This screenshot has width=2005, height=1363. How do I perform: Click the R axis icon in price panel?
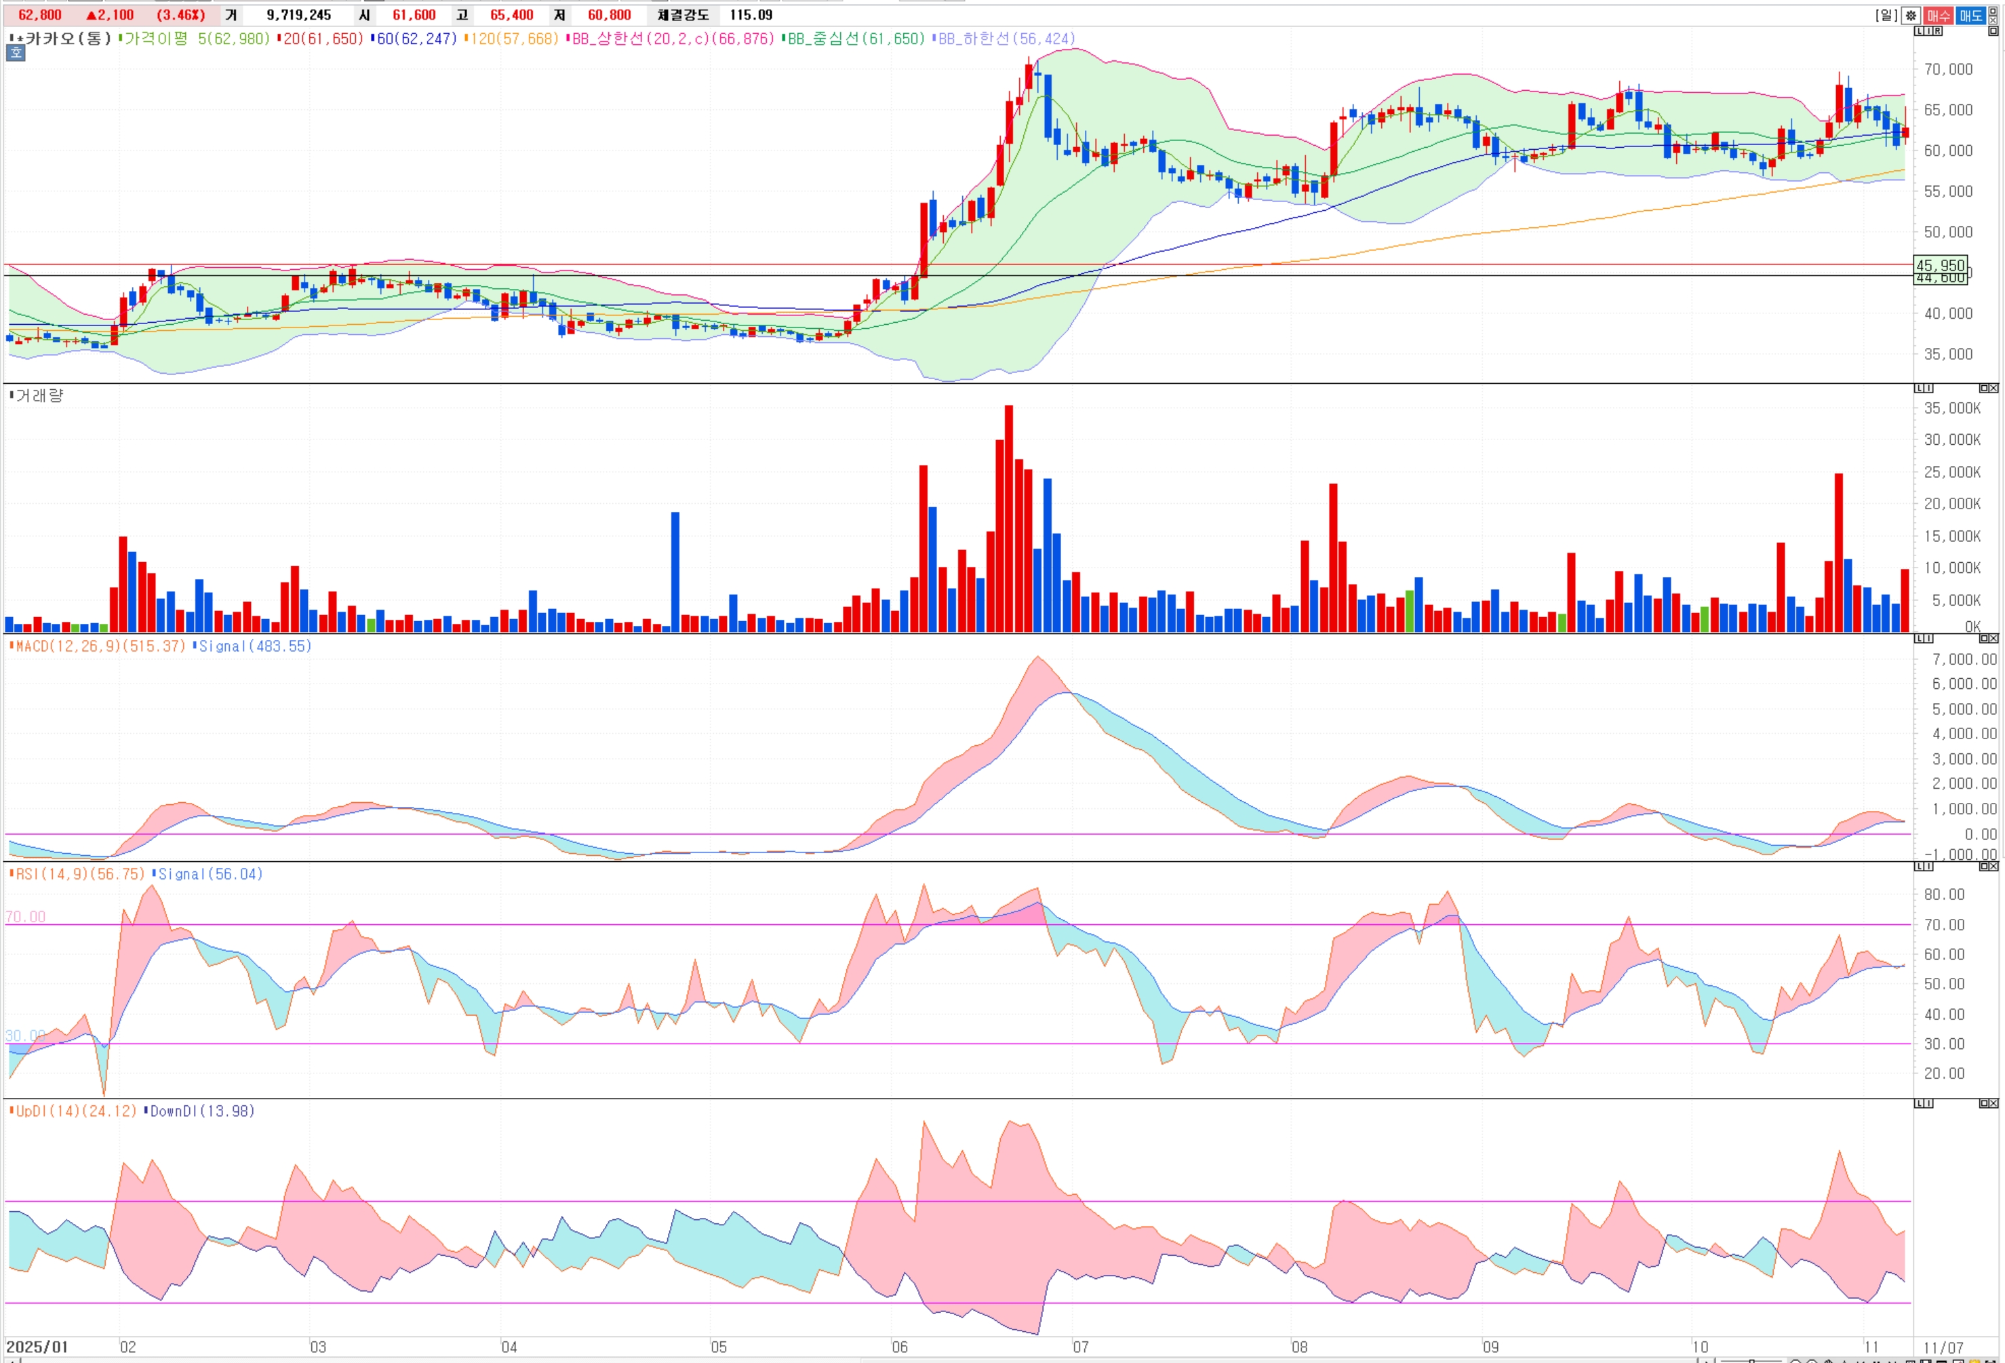pyautogui.click(x=1938, y=31)
